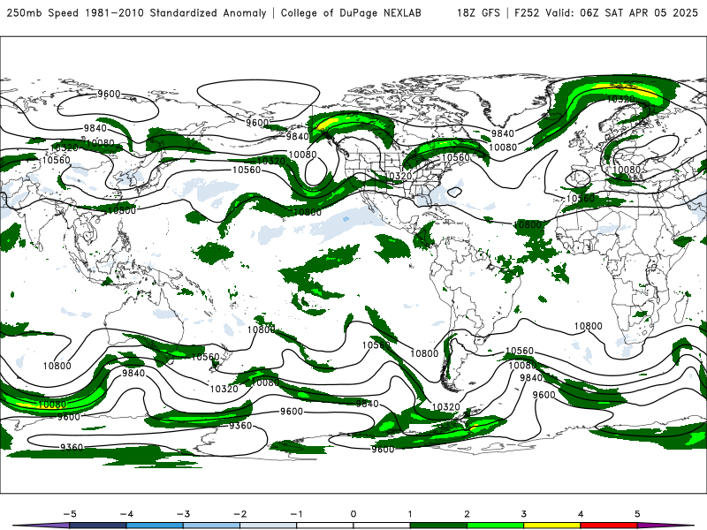This screenshot has height=530, width=707.
Task: Click the 'College of DuPage NEXLAB' text
Action: click(351, 12)
